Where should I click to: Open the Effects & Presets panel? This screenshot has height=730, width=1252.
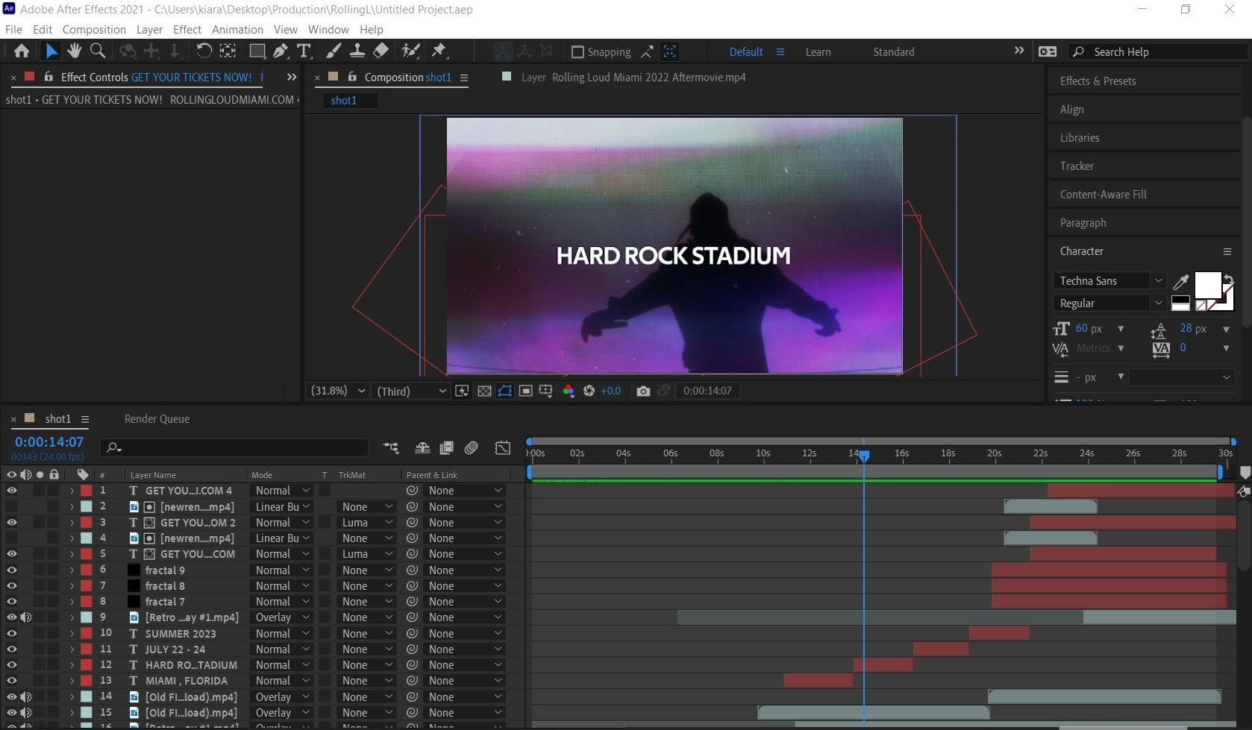point(1098,81)
